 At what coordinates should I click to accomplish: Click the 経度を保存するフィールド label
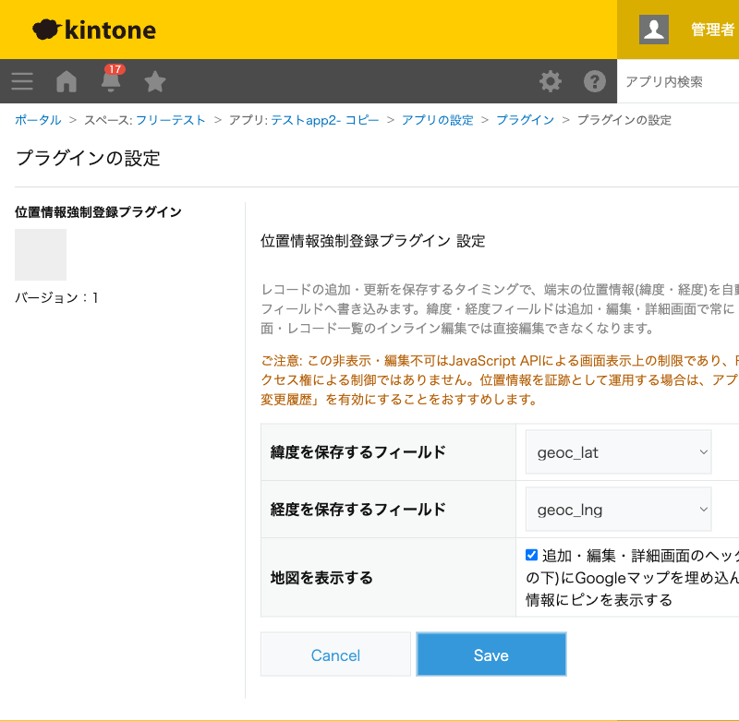[358, 510]
